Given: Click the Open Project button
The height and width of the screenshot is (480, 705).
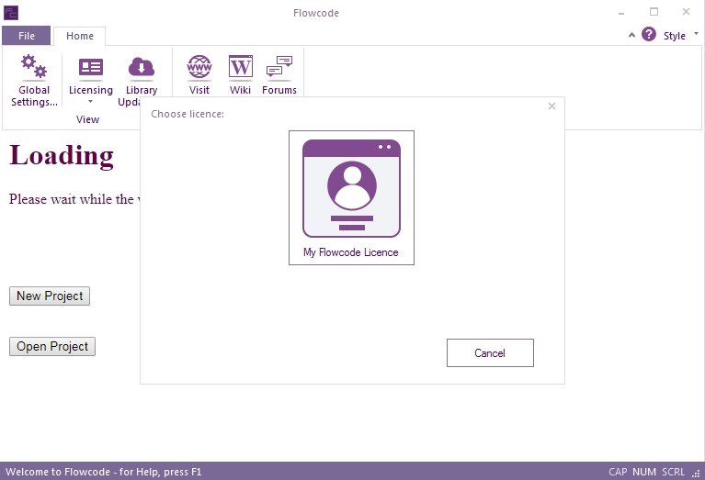Looking at the screenshot, I should click(x=52, y=346).
